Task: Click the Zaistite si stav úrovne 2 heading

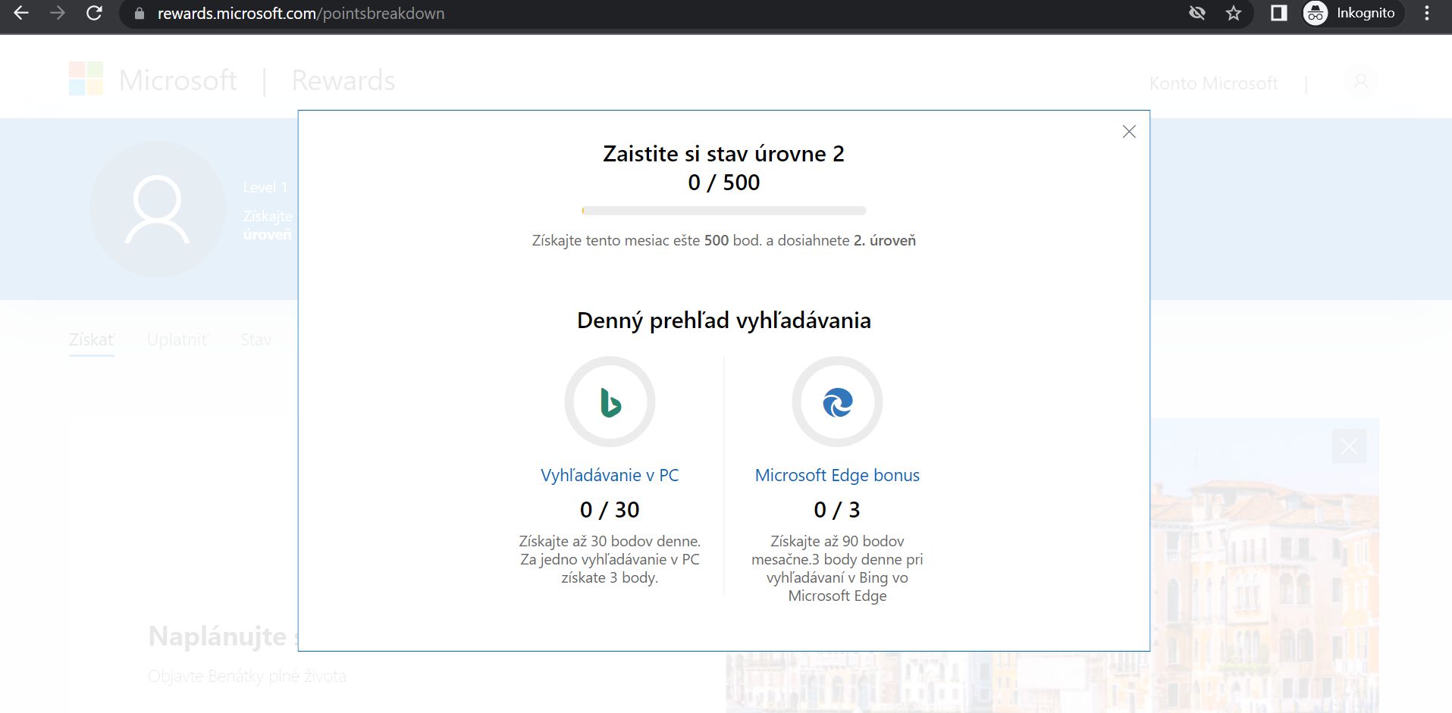Action: point(724,154)
